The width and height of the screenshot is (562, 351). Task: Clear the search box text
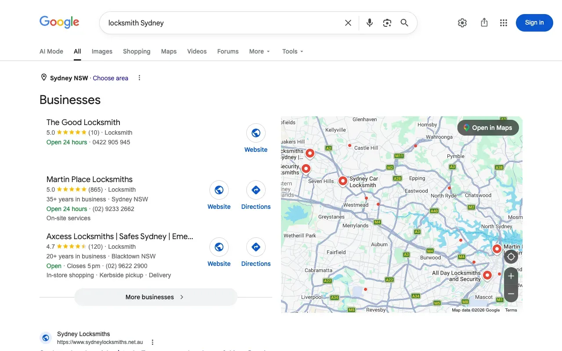(x=348, y=23)
